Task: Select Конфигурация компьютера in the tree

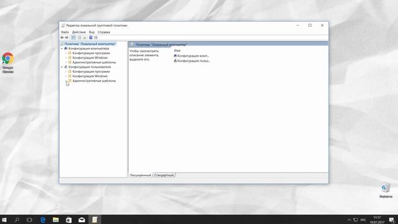Action: [x=88, y=49]
